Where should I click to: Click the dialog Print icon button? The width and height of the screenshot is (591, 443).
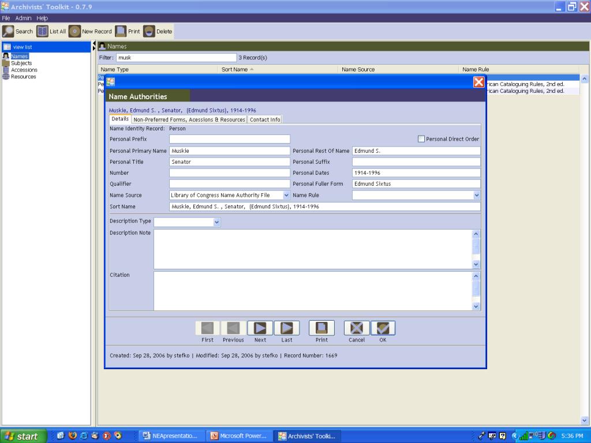pyautogui.click(x=321, y=328)
